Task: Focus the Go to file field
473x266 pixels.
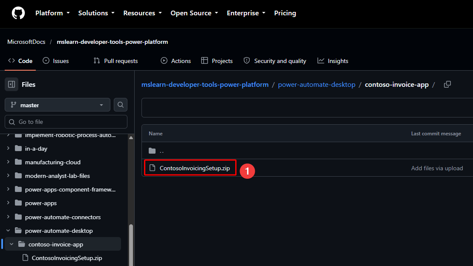Action: click(66, 122)
